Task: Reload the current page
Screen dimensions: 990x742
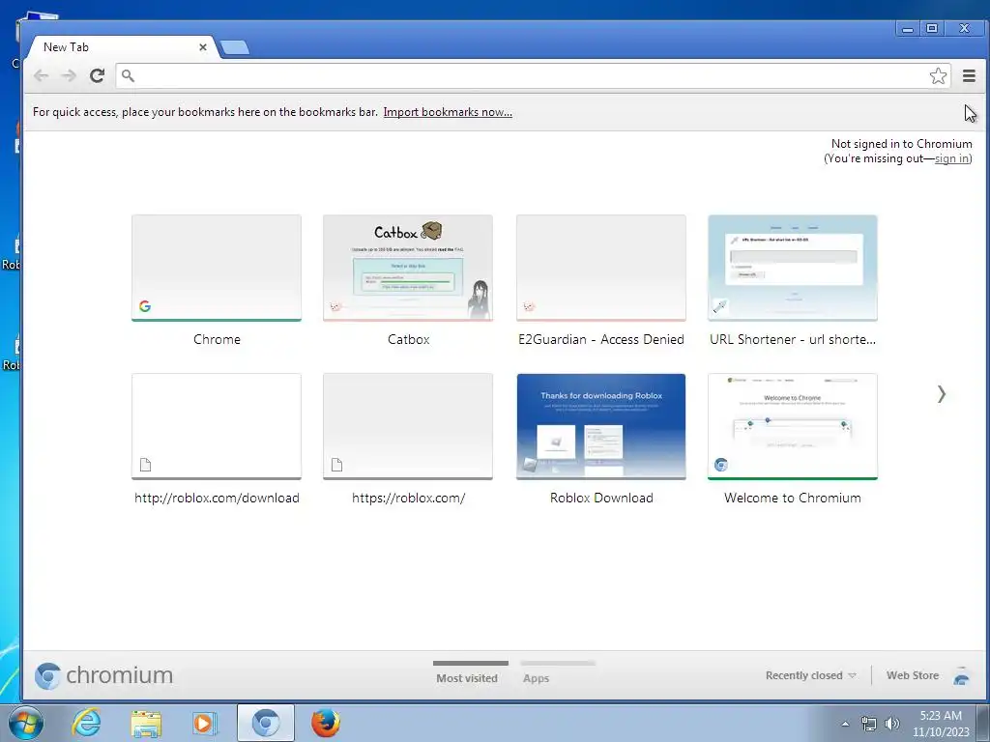Action: tap(97, 75)
